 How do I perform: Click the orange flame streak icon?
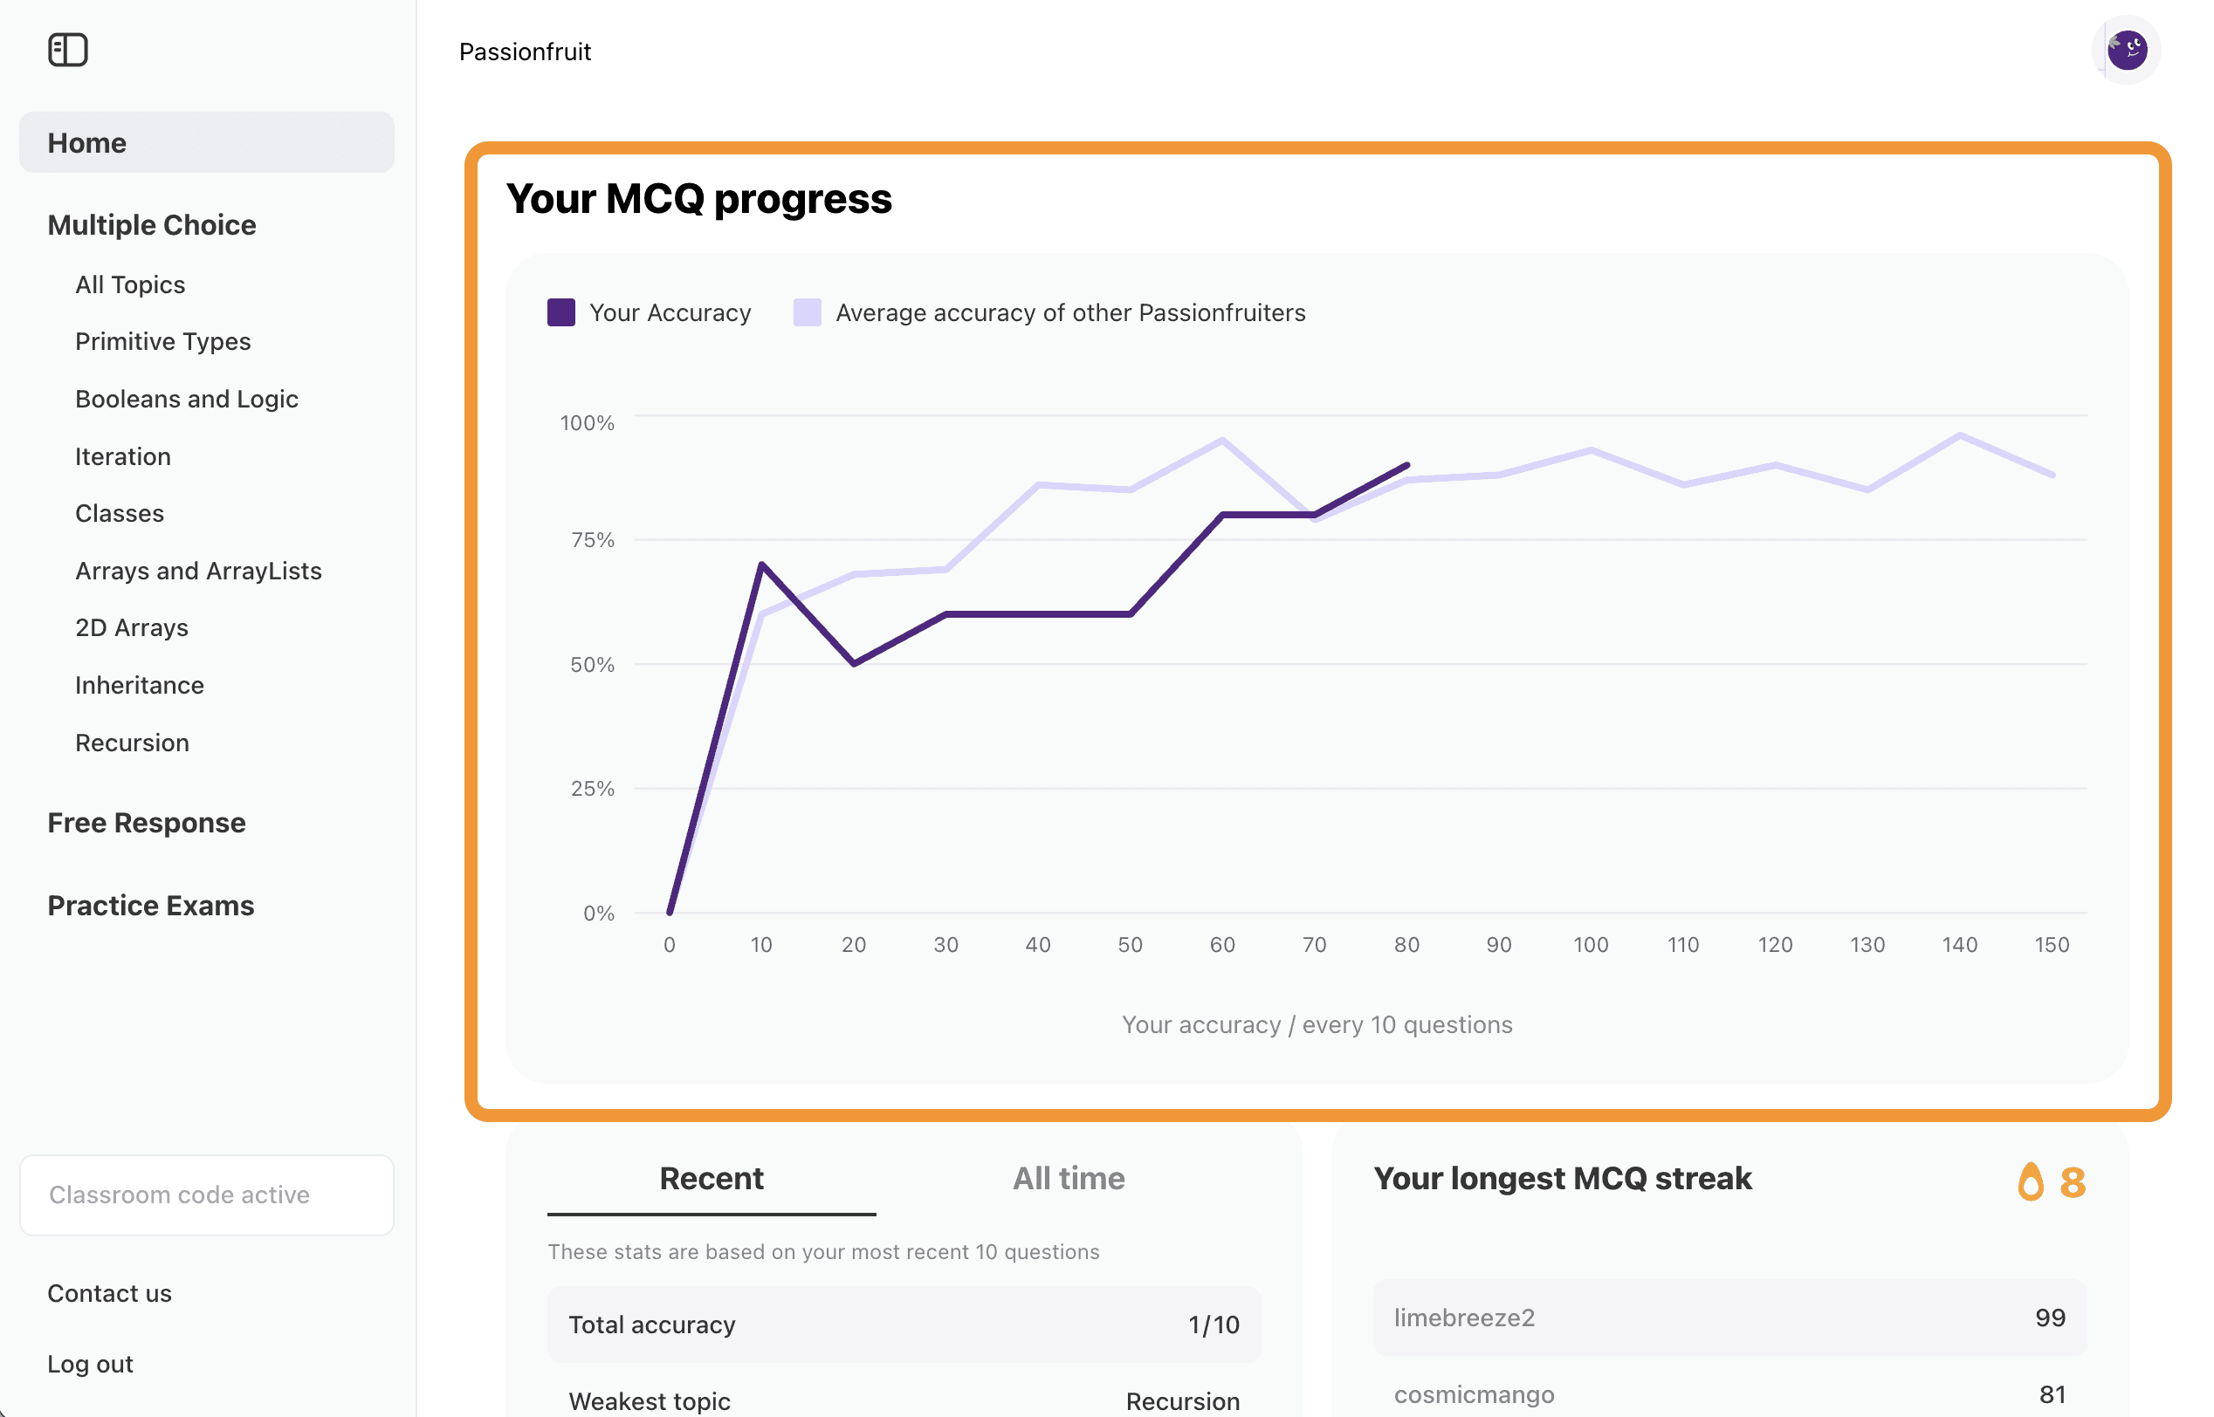coord(2030,1181)
